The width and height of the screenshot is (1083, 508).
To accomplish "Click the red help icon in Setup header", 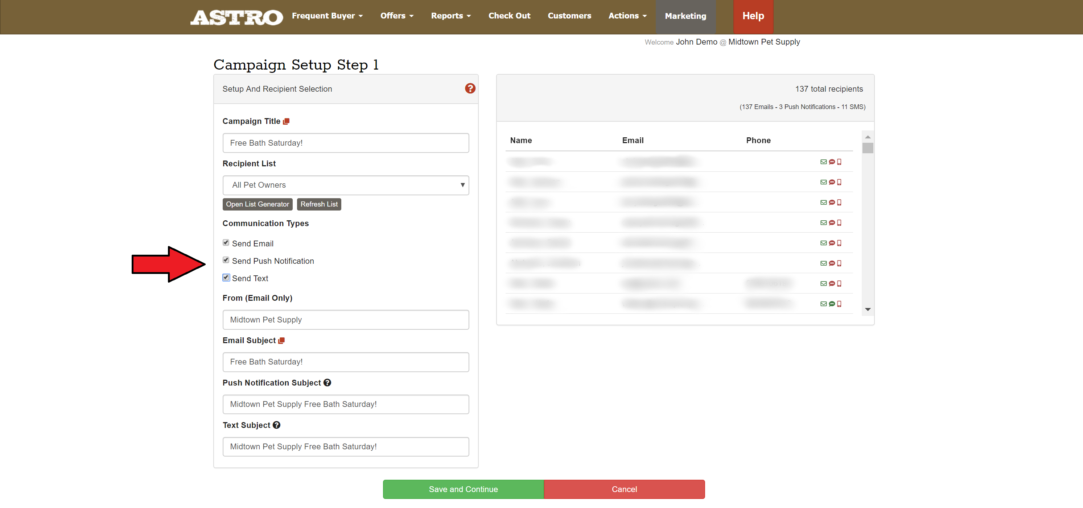I will click(470, 88).
